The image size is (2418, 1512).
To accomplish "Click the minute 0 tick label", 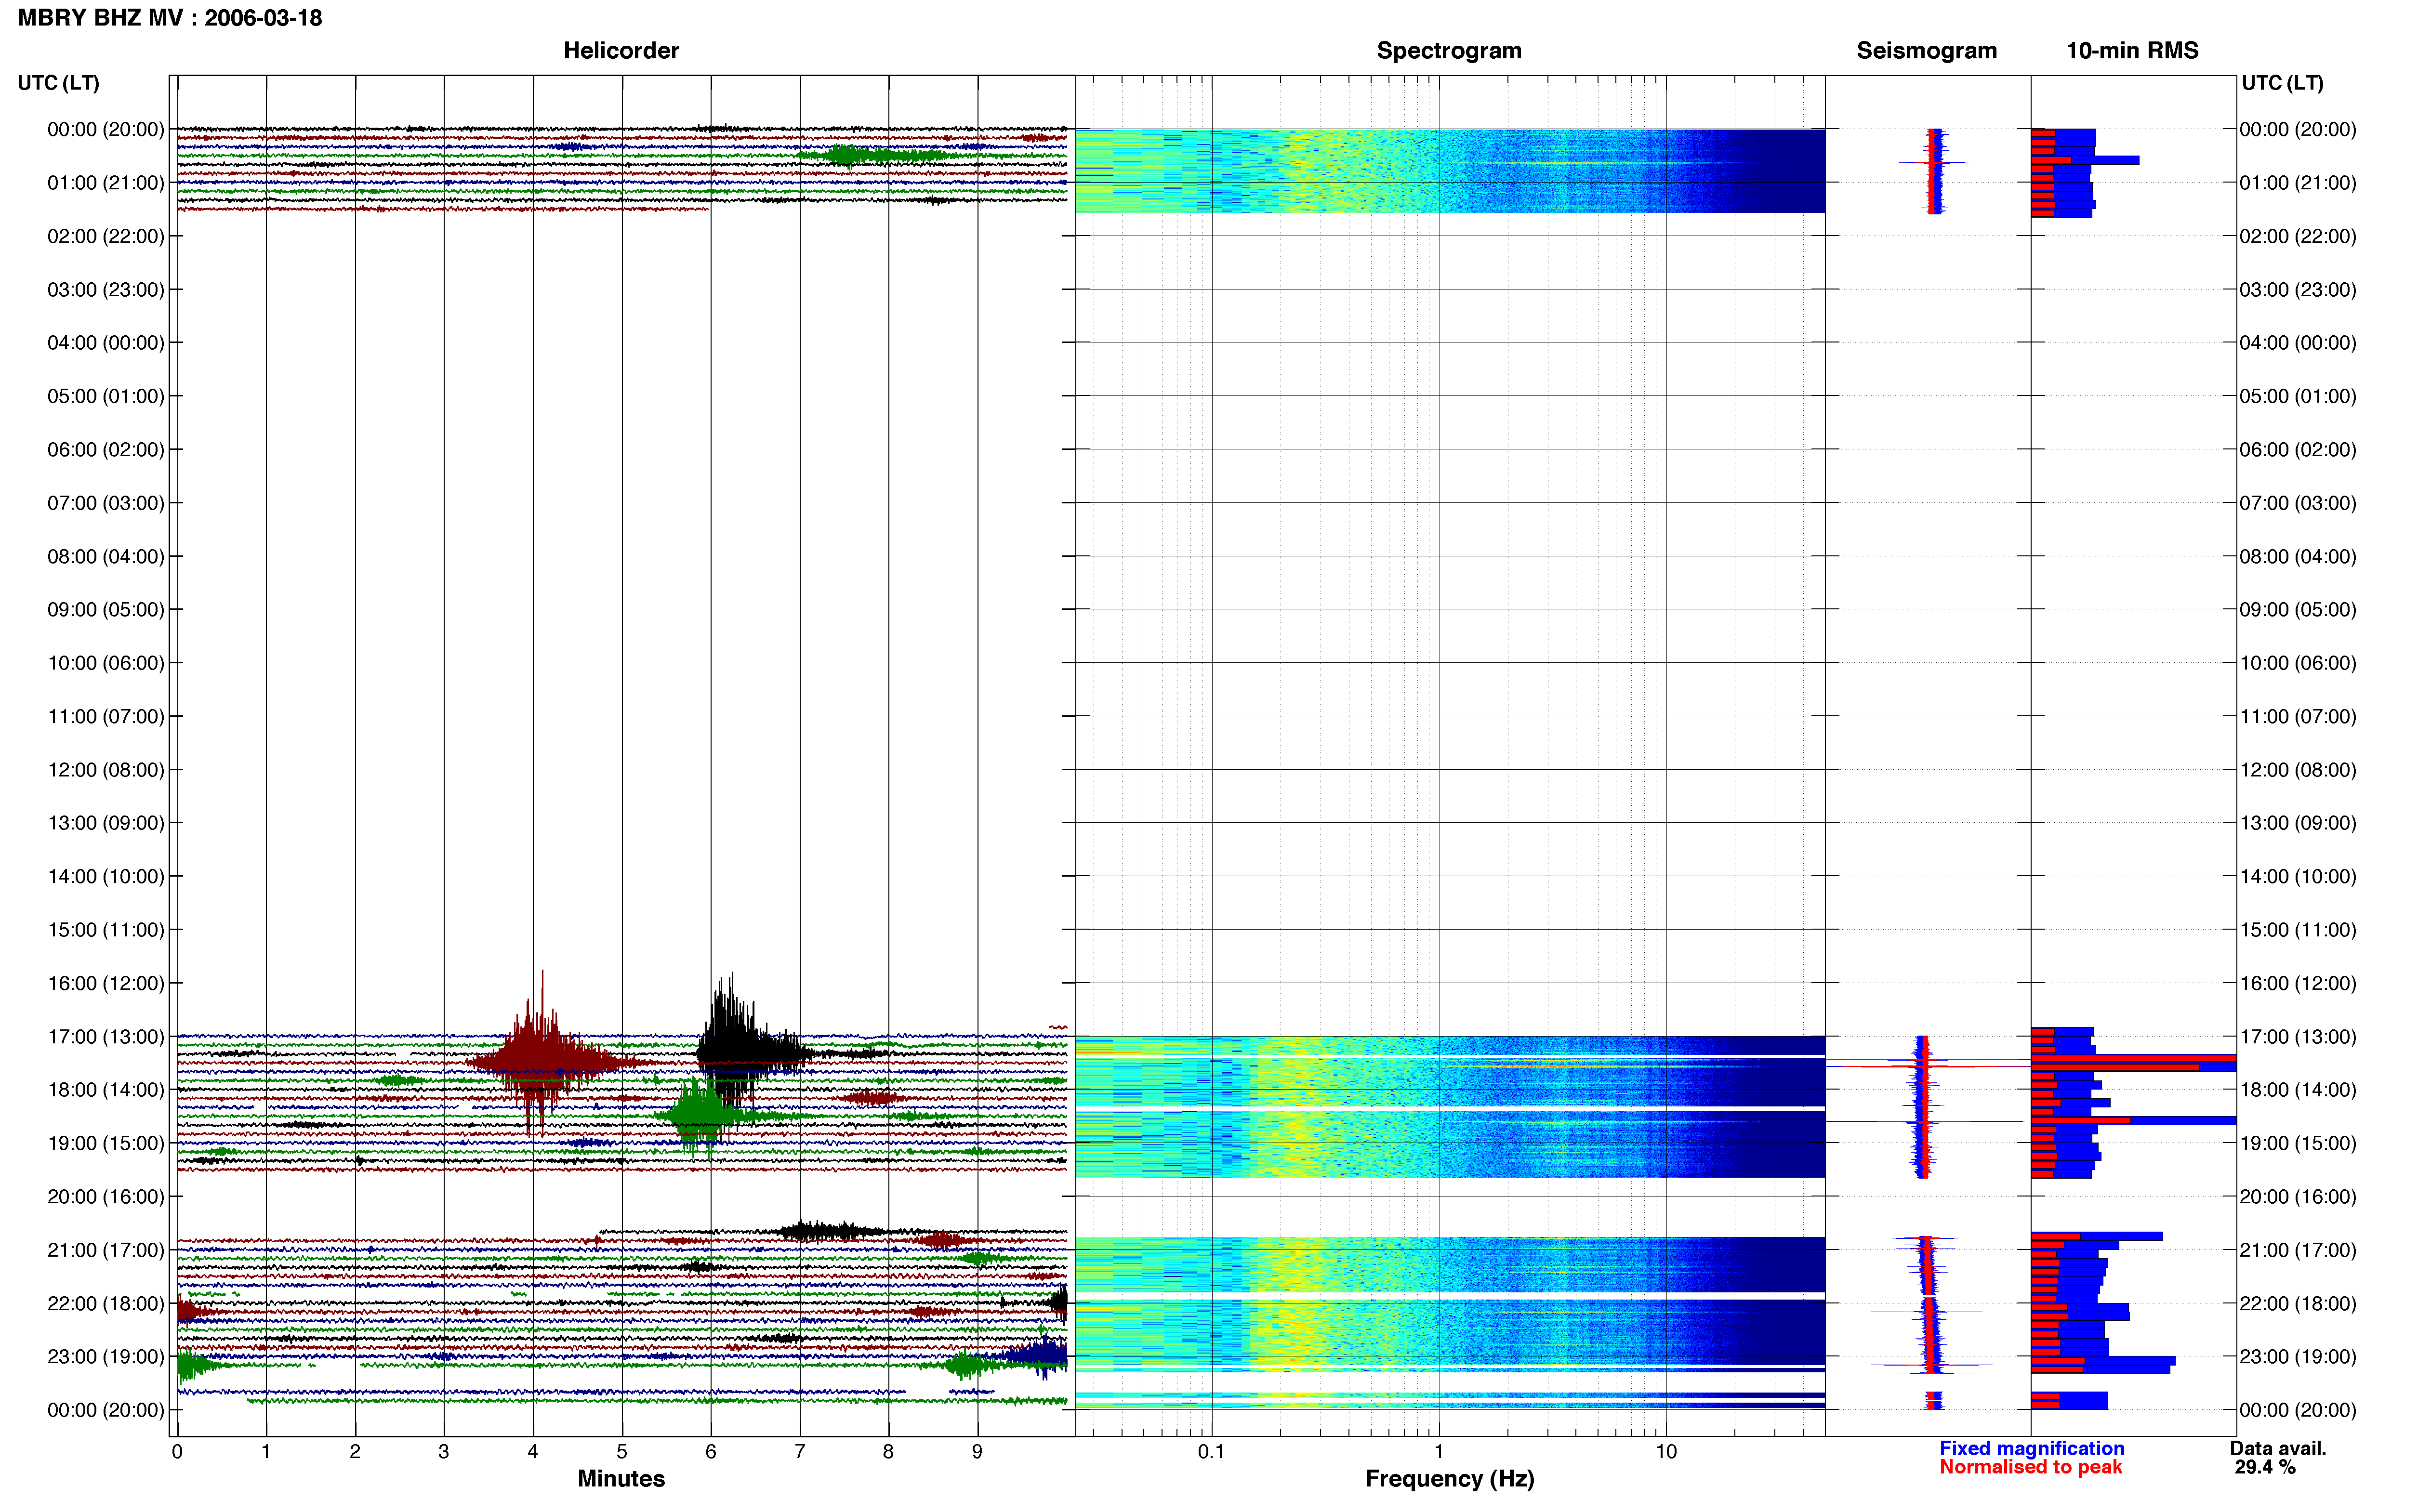I will pyautogui.click(x=177, y=1452).
